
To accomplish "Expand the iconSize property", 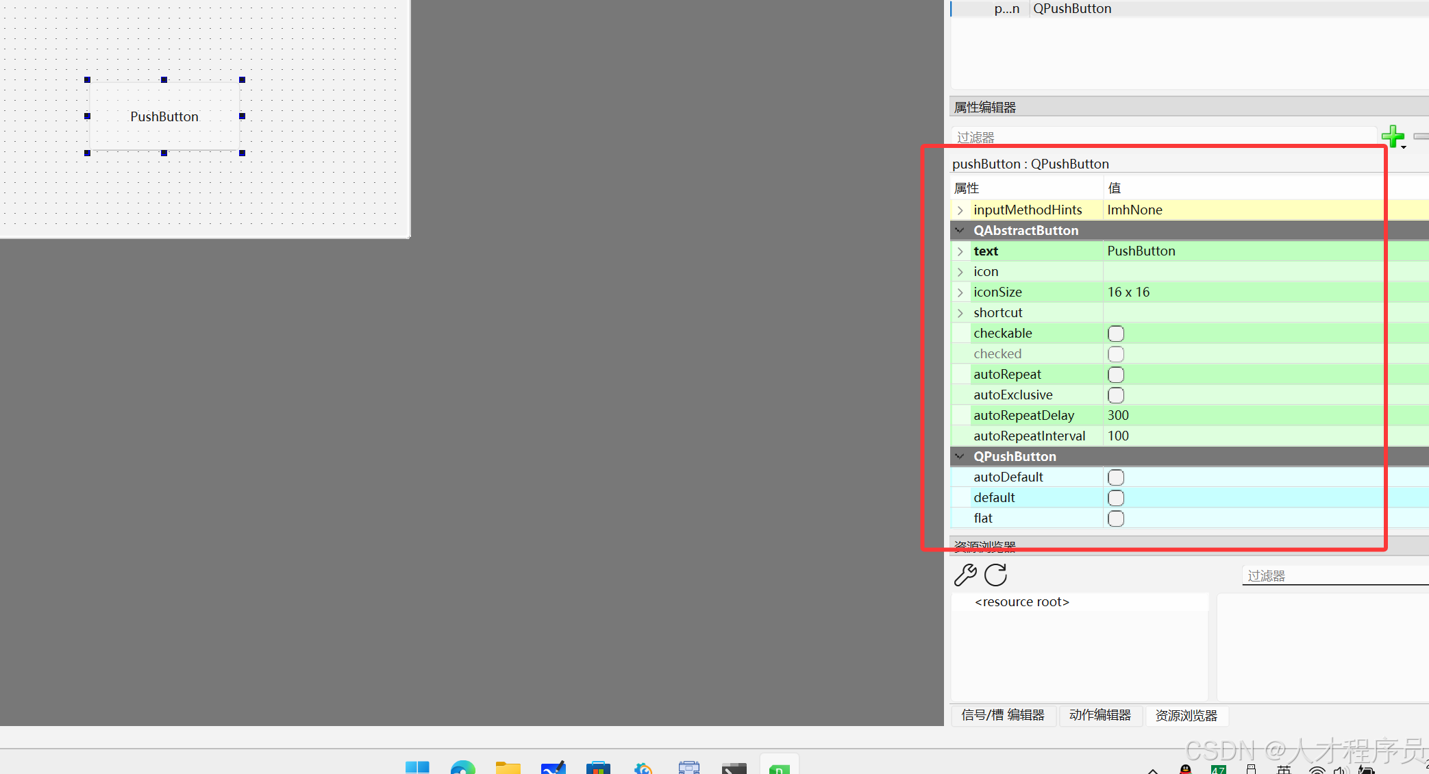I will click(x=960, y=292).
